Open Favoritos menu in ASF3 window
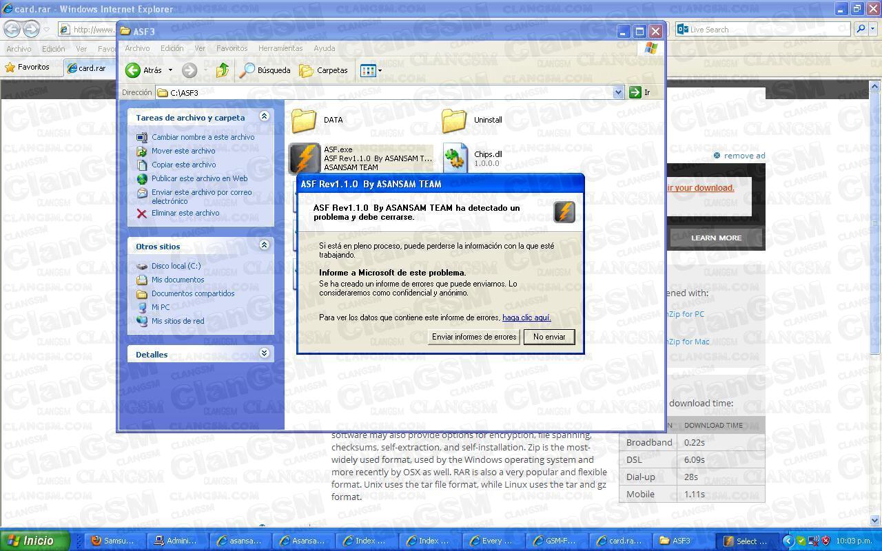Screen dimensions: 882x551 coord(232,48)
